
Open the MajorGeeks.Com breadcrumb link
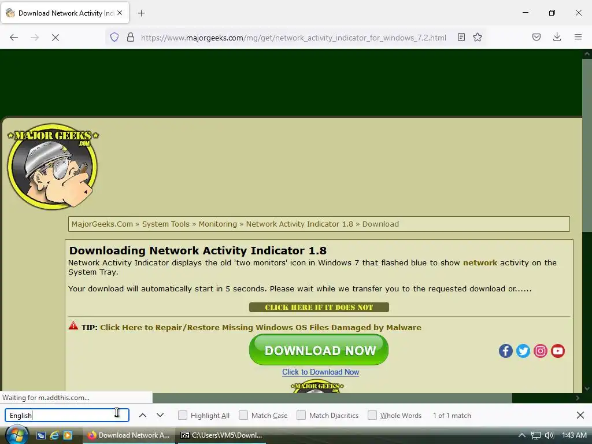pos(102,224)
